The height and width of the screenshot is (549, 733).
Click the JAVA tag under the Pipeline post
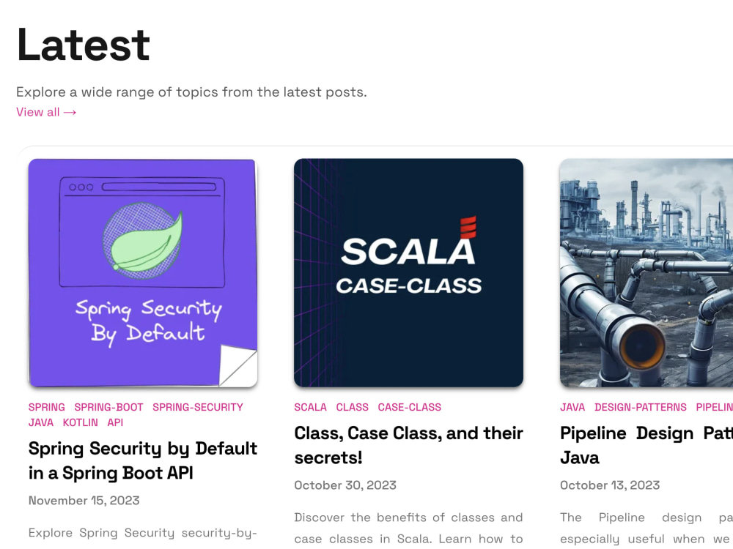(x=572, y=407)
